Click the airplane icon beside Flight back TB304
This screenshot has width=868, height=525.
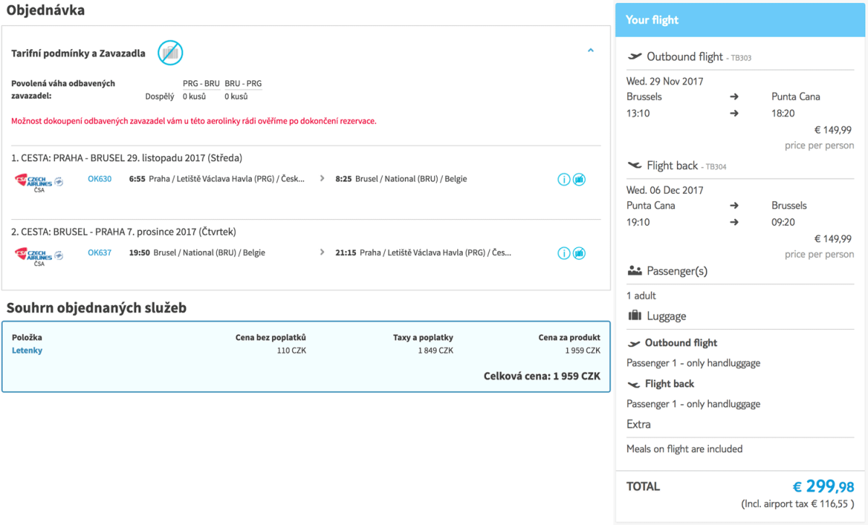(x=635, y=166)
